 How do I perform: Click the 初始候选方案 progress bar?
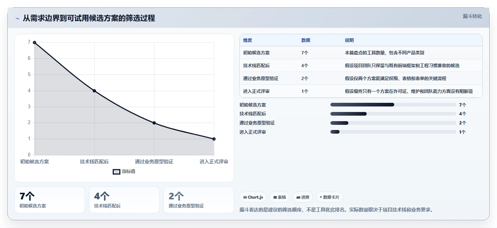(393, 105)
